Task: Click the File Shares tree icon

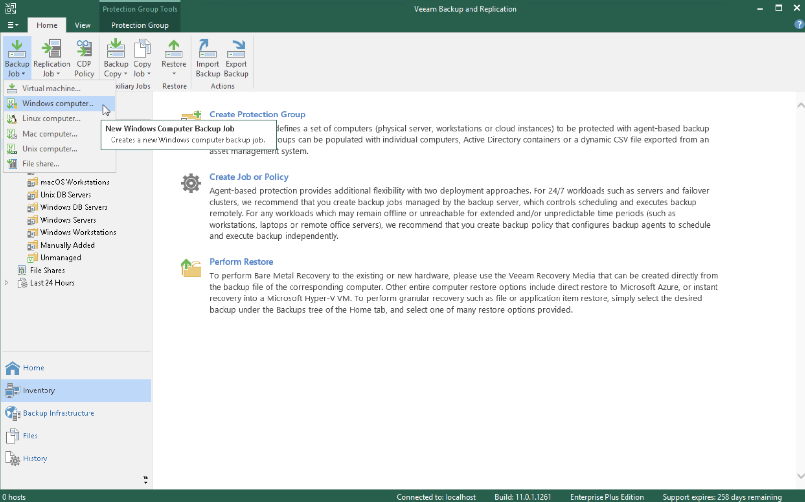Action: [22, 270]
